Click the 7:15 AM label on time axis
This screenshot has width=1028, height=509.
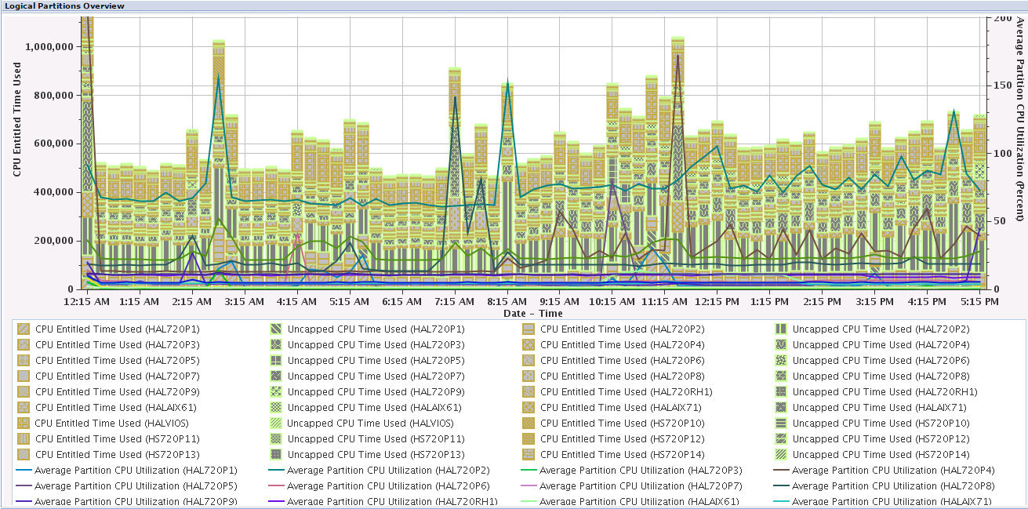455,302
